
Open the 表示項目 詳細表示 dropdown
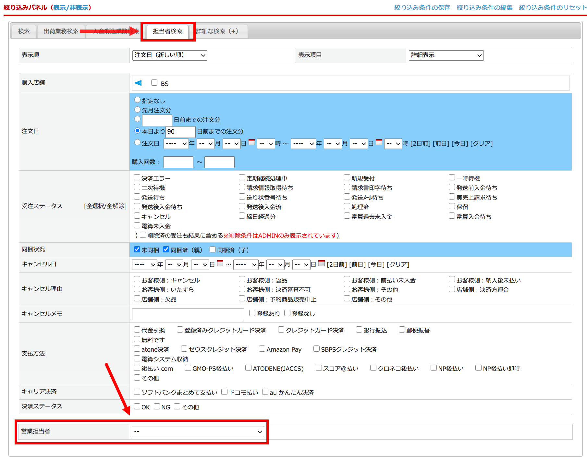pos(446,55)
